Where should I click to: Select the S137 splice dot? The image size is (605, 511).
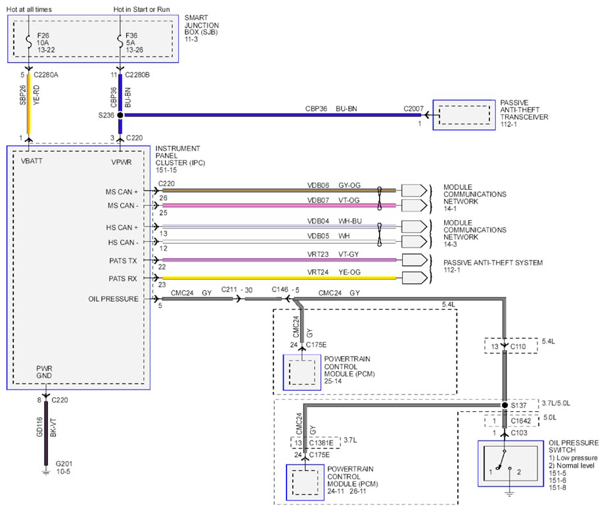(504, 405)
